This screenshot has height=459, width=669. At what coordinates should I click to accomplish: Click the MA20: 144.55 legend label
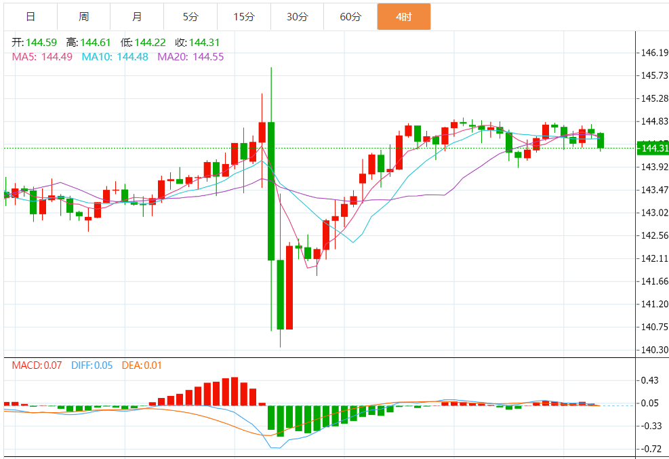point(190,57)
